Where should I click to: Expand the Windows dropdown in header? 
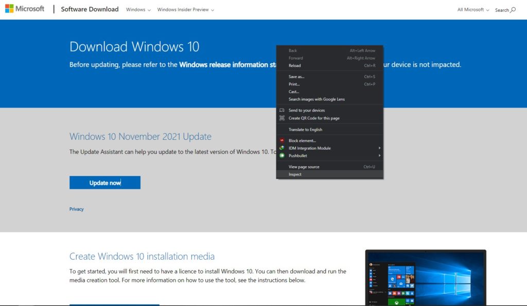[x=138, y=9]
